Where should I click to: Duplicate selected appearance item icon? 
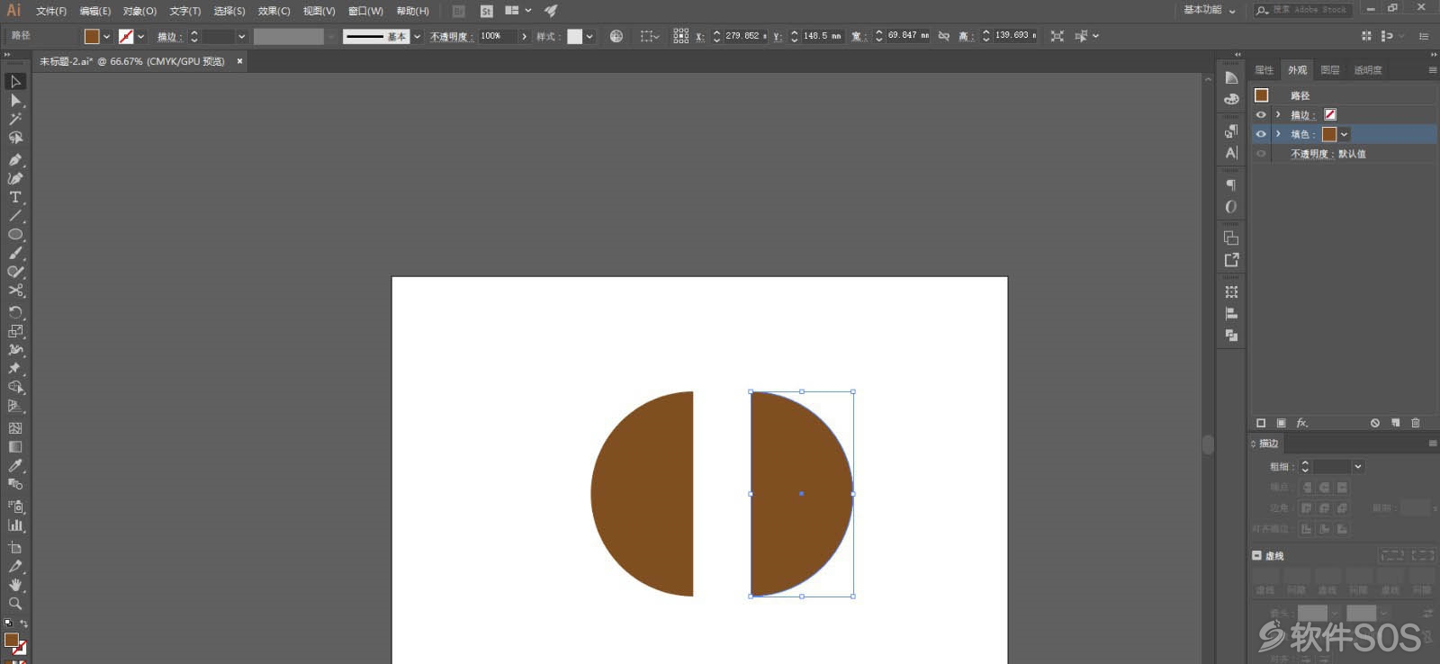1396,423
